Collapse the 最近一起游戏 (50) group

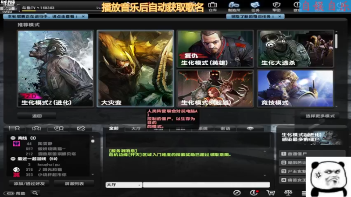pos(13,159)
